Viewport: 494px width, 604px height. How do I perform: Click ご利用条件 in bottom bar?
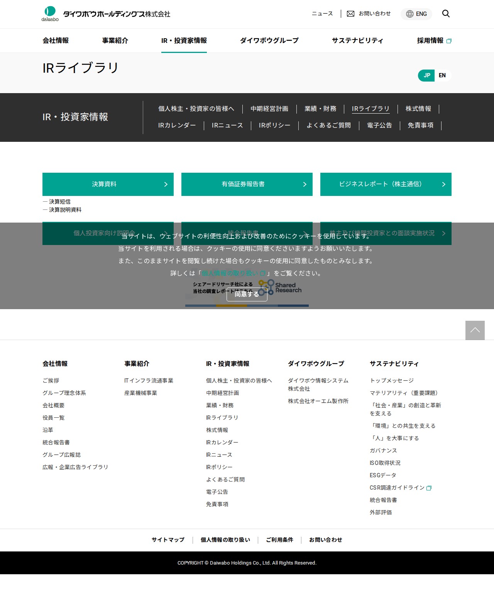(x=279, y=540)
